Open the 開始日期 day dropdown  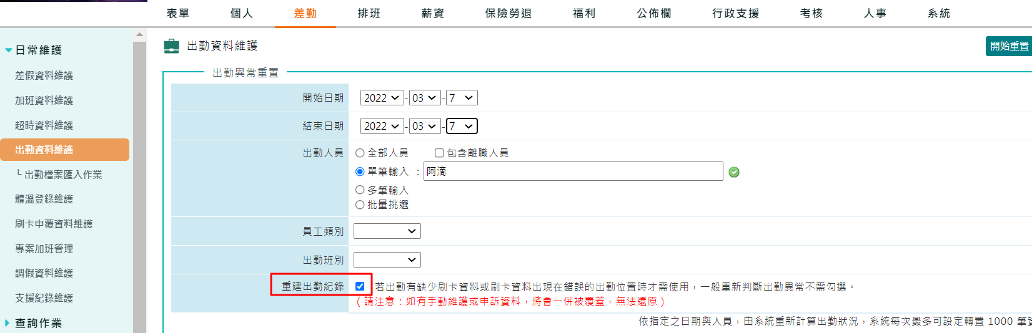coord(462,98)
